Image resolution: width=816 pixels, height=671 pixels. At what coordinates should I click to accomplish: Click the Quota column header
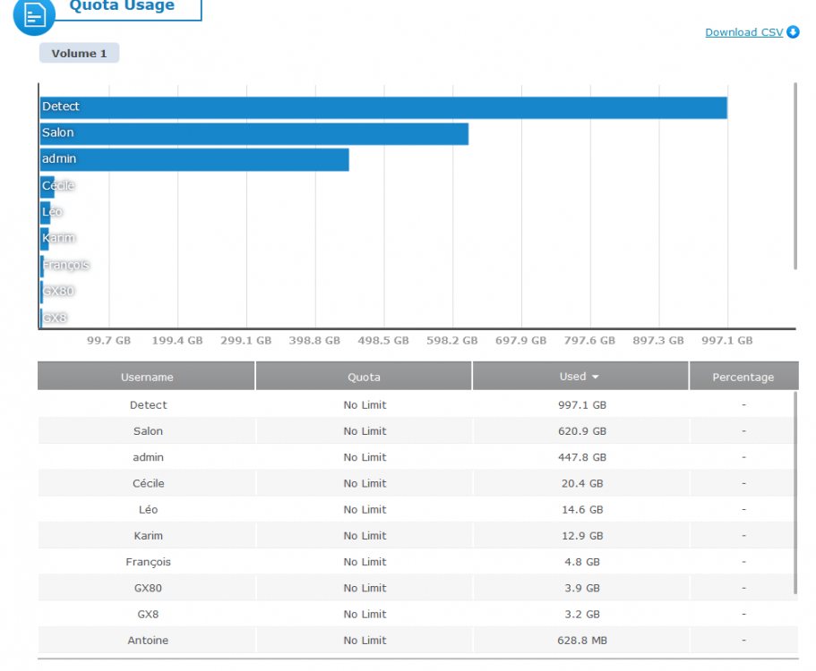(x=364, y=378)
